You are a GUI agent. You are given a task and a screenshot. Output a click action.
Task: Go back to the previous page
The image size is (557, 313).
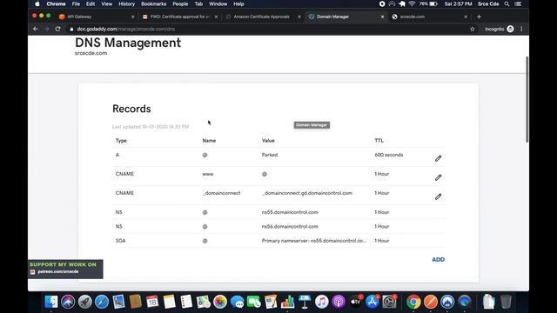[x=36, y=29]
